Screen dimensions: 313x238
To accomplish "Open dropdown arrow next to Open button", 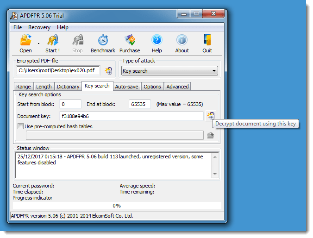I will 38,43.
